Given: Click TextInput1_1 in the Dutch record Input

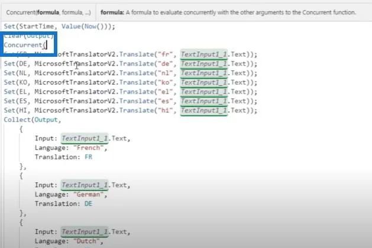Looking at the screenshot, I should tap(85, 232).
